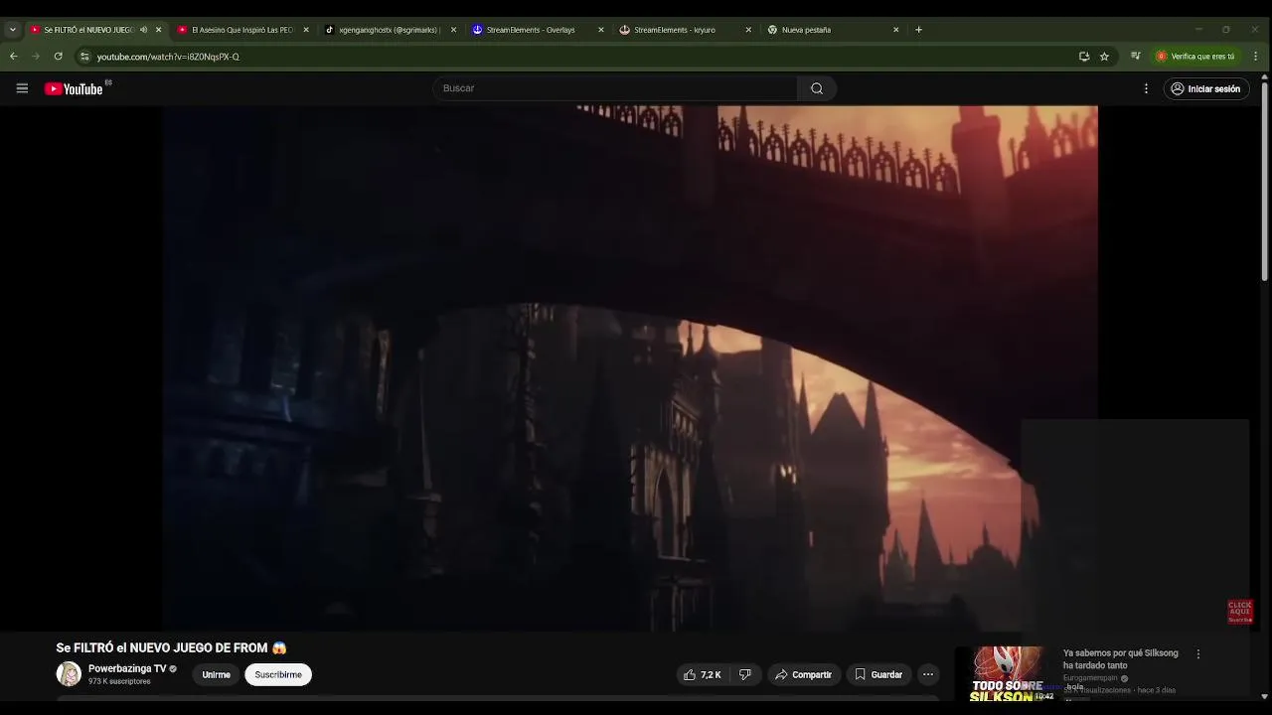Screen dimensions: 1272x715
Task: Click the CLICK AQUÍ overlay badge
Action: [1240, 611]
